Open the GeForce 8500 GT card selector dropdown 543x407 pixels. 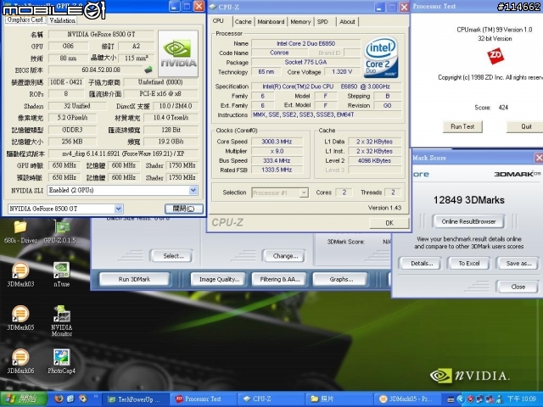click(x=119, y=209)
